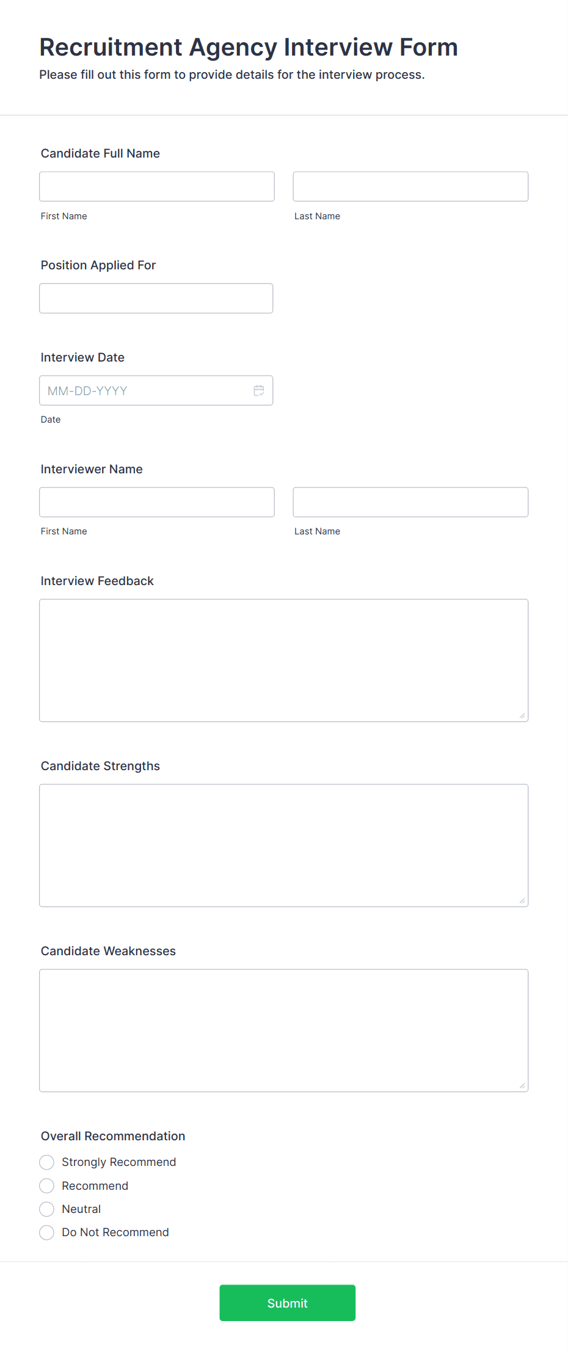Click the Candidate Strengths resize handle
The image size is (568, 1351).
click(x=522, y=900)
